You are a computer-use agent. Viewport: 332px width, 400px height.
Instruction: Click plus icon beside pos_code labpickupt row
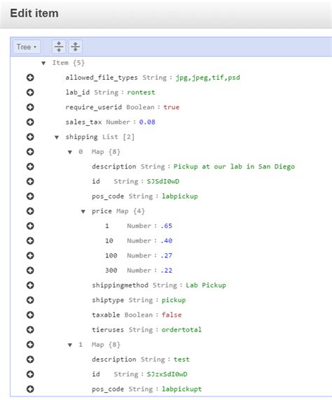coord(30,389)
